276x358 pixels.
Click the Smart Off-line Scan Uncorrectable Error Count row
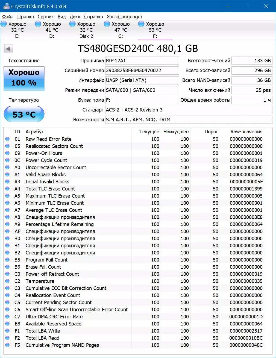[134, 309]
